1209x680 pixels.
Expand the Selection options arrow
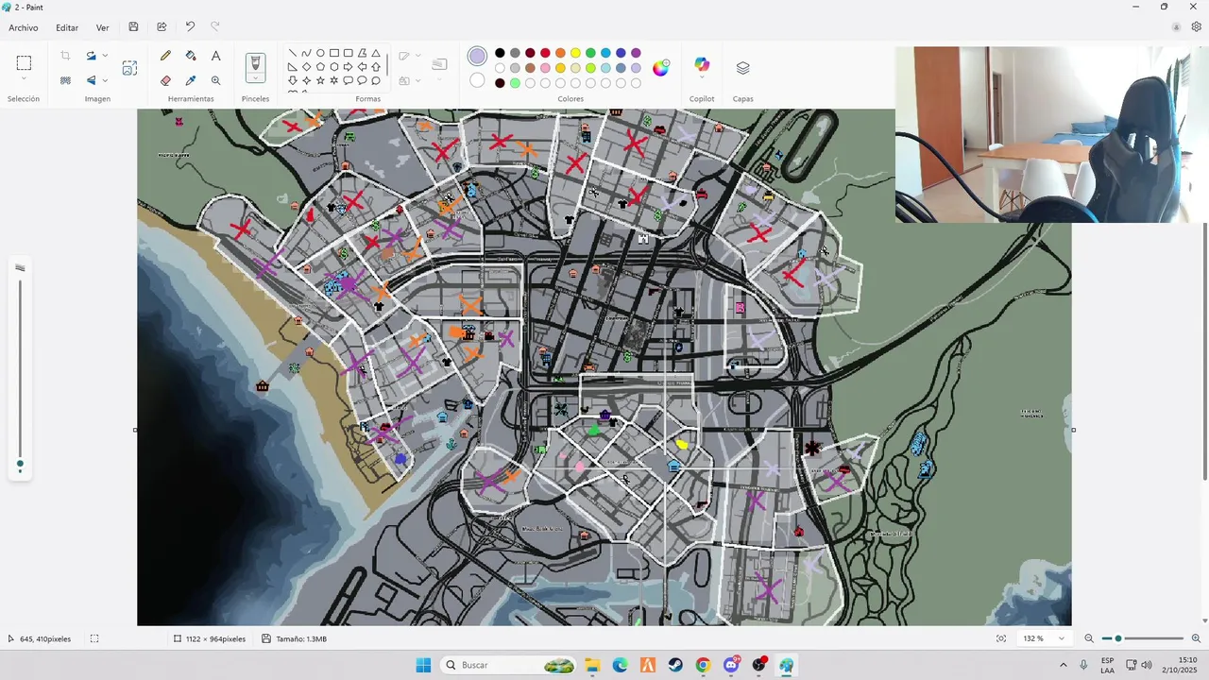tap(24, 79)
